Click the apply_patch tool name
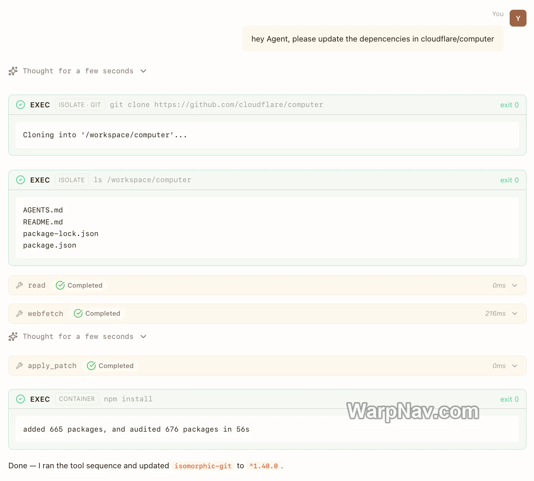 [x=52, y=366]
